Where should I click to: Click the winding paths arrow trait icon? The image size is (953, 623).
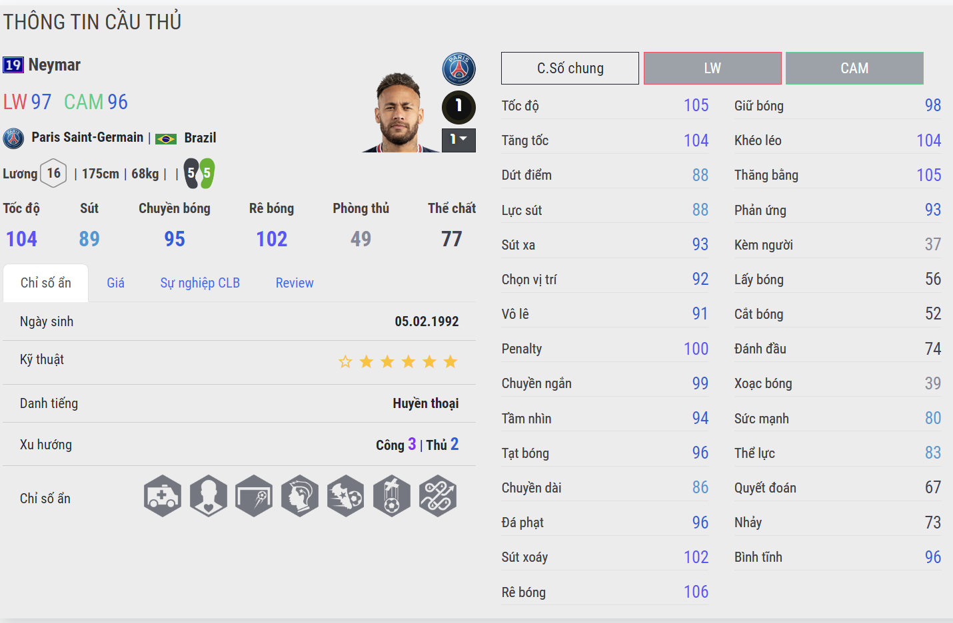pos(438,496)
